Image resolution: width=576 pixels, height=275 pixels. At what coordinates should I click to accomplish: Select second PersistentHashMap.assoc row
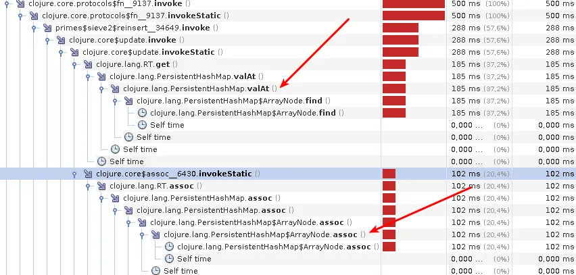(x=288, y=210)
